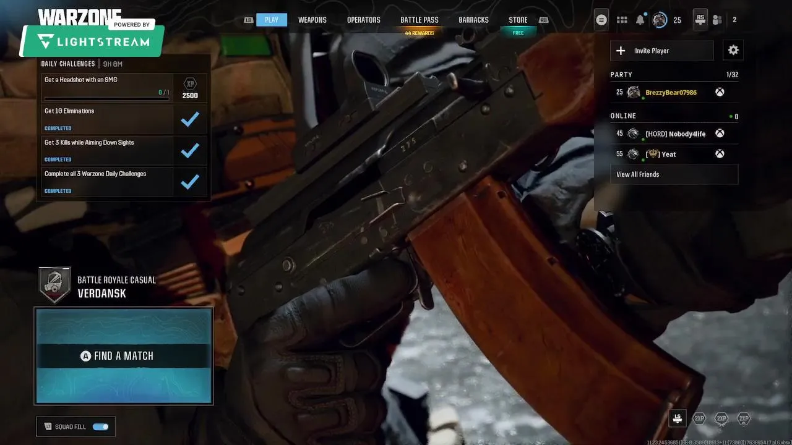Viewport: 792px width, 445px height.
Task: Click the 44 Rewards label under Battle Pass
Action: coord(420,33)
